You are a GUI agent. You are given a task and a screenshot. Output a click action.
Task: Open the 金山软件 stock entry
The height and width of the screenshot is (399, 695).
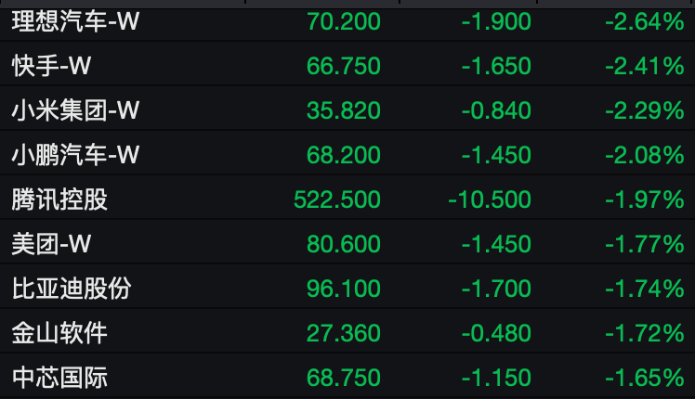click(x=59, y=333)
